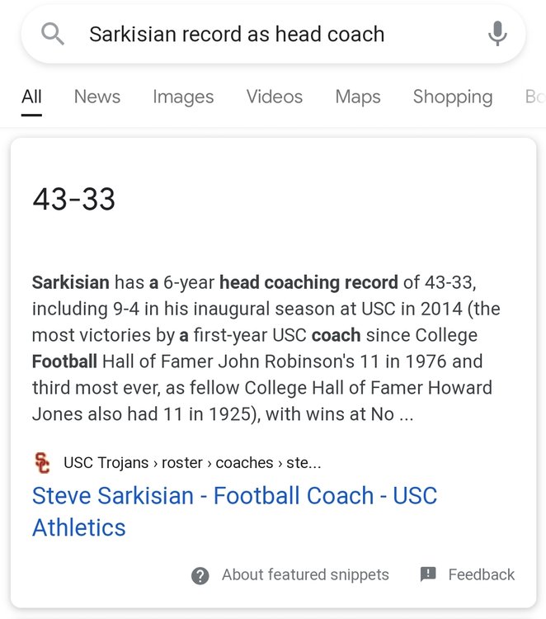Select the All results tab

coord(31,97)
